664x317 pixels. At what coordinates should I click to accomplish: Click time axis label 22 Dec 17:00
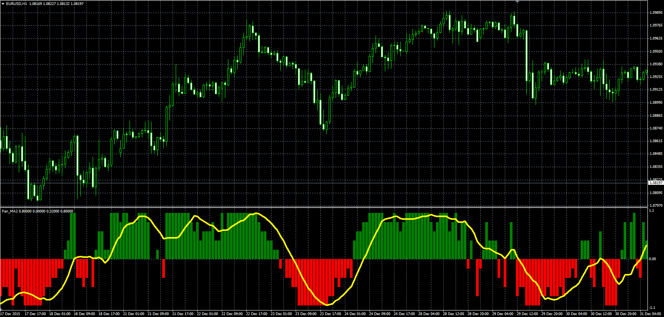[x=256, y=314]
